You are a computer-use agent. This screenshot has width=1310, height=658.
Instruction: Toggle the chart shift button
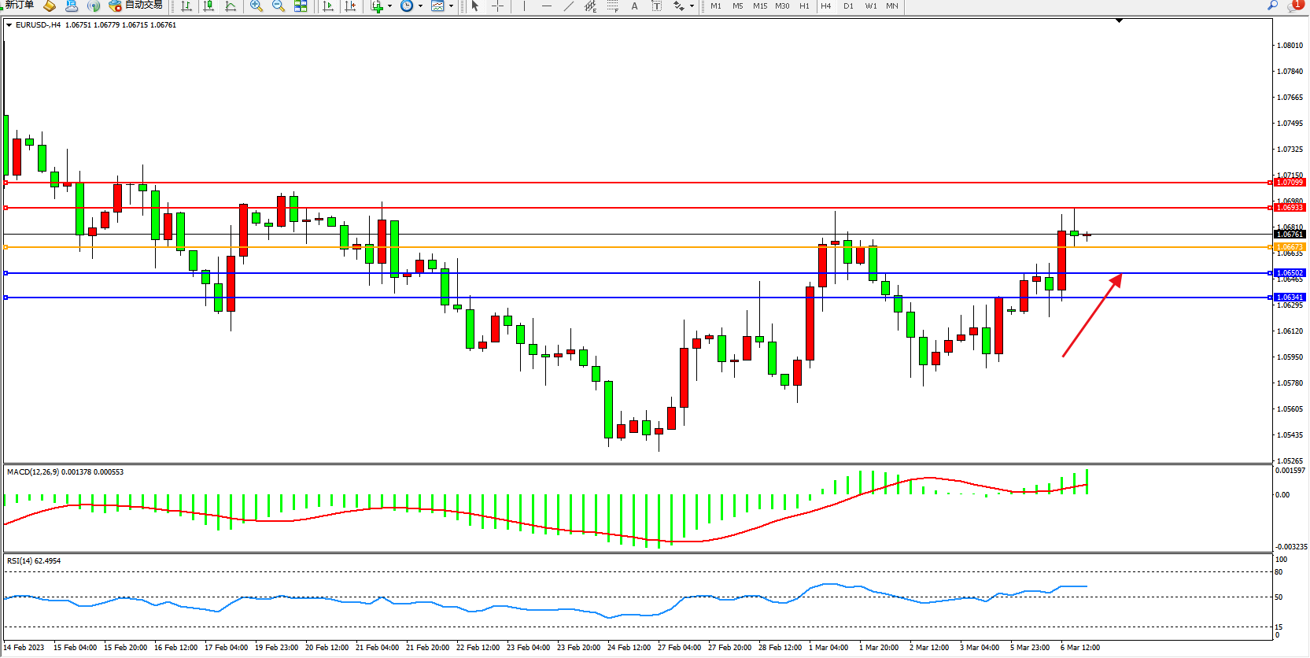click(x=350, y=6)
